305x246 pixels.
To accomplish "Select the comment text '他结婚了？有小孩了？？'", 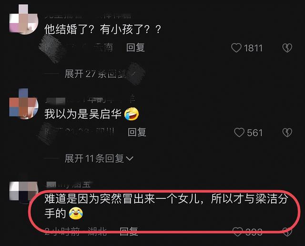I will (103, 30).
